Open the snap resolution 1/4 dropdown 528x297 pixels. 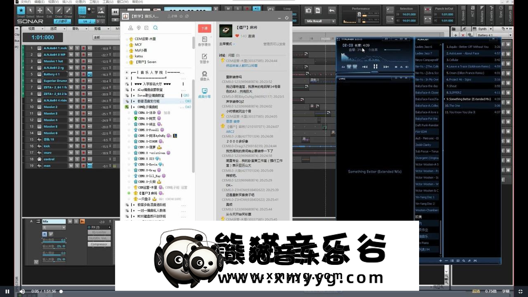[86, 21]
